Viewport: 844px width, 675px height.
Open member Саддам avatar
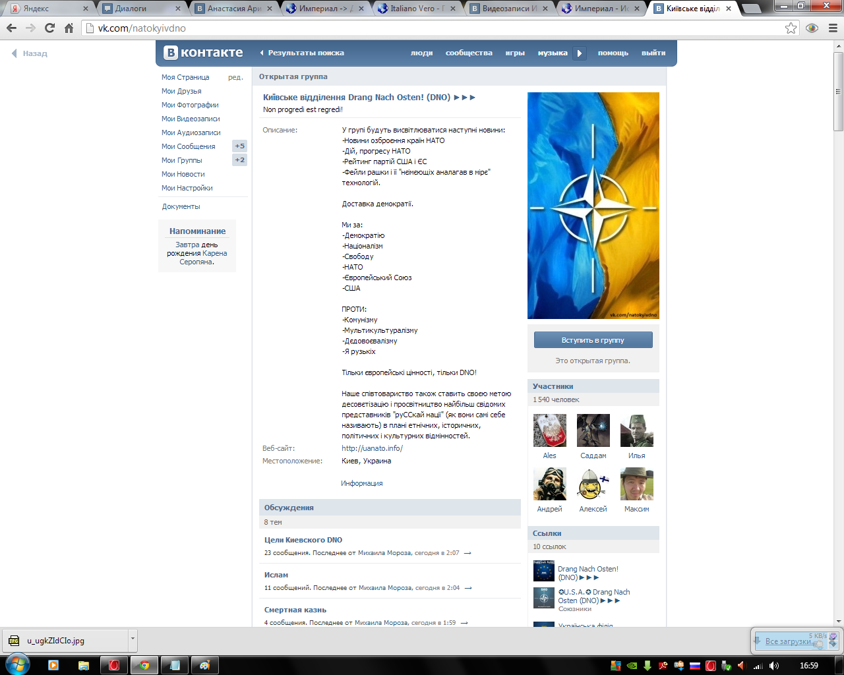(593, 430)
